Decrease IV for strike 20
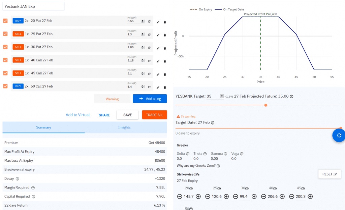Viewport: 345px width, 210px height. click(180, 197)
